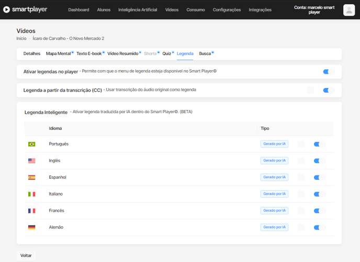Switch to the Texto E-book tab
Screen dimensions: 360x262
click(x=89, y=53)
